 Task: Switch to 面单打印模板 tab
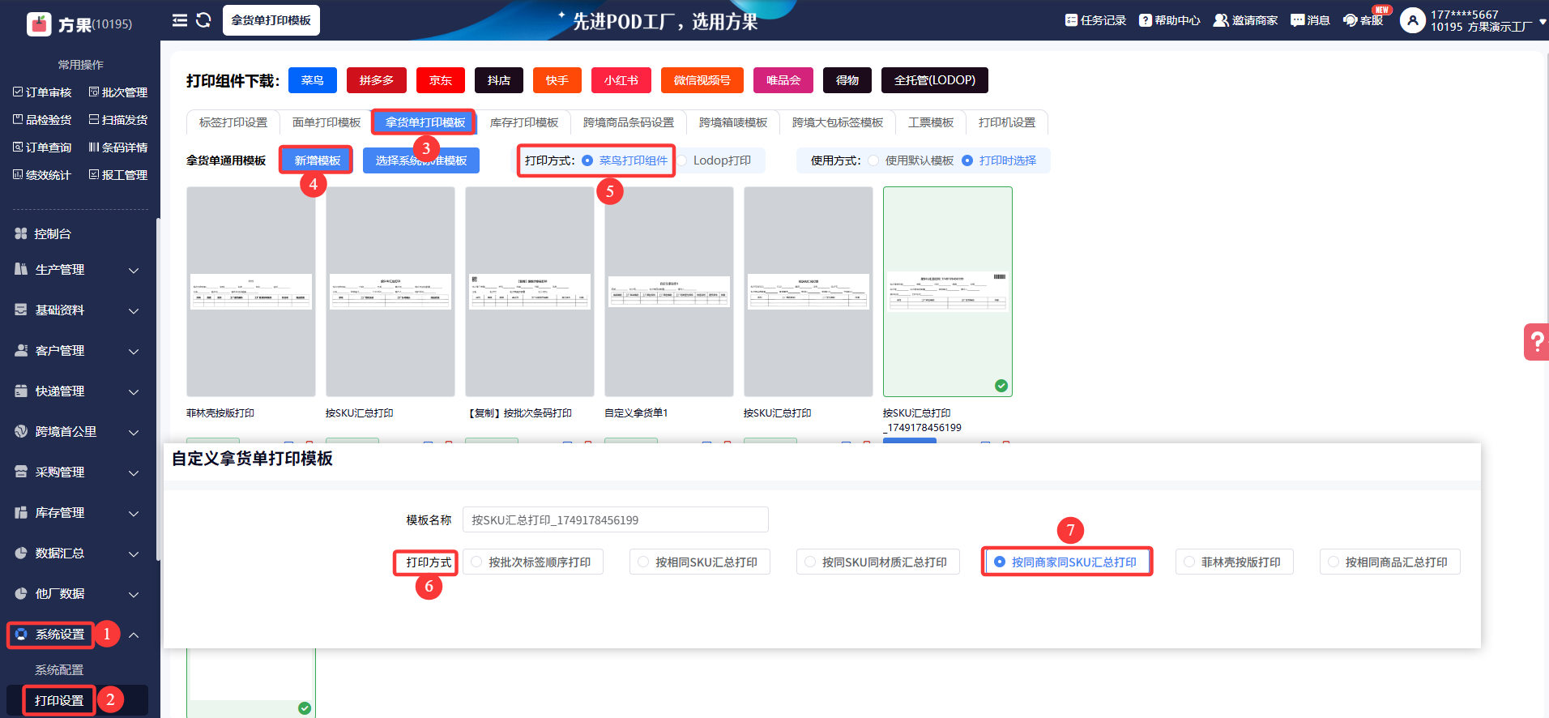pyautogui.click(x=326, y=122)
